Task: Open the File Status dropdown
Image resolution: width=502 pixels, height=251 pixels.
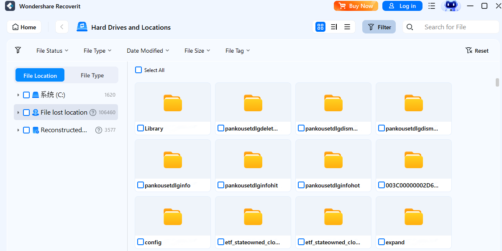Action: (x=52, y=50)
